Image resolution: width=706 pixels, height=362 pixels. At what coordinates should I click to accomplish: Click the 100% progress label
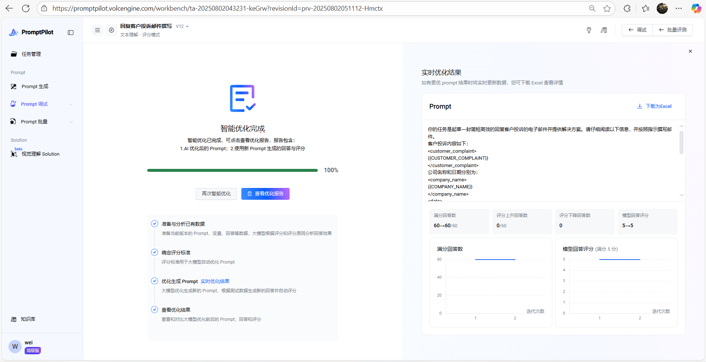[x=331, y=170]
